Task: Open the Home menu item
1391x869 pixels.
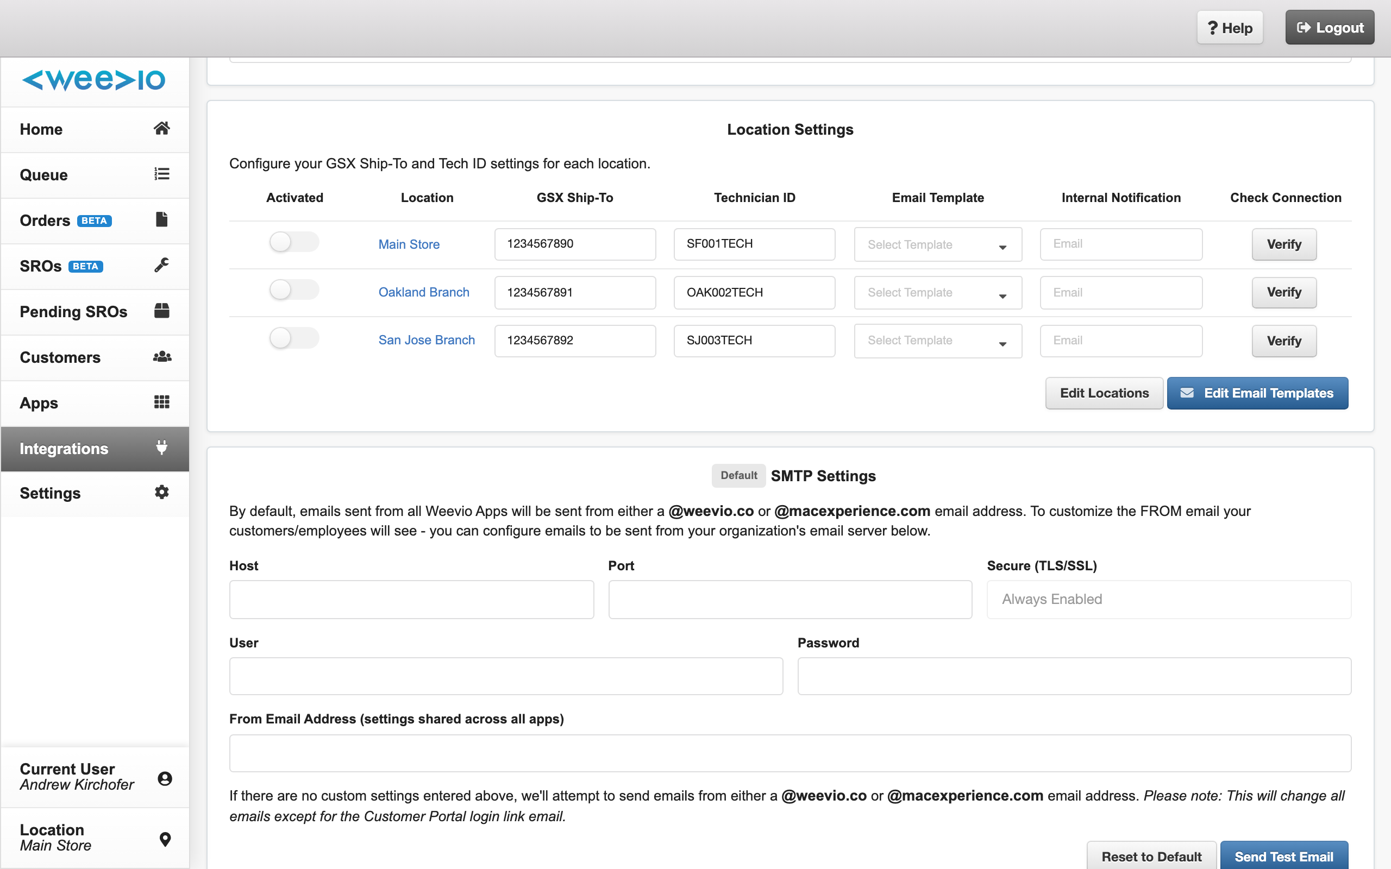Action: click(95, 129)
